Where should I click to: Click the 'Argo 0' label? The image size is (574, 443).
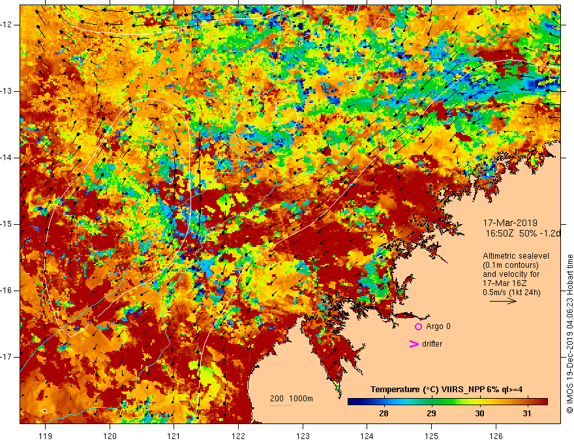[x=438, y=326]
